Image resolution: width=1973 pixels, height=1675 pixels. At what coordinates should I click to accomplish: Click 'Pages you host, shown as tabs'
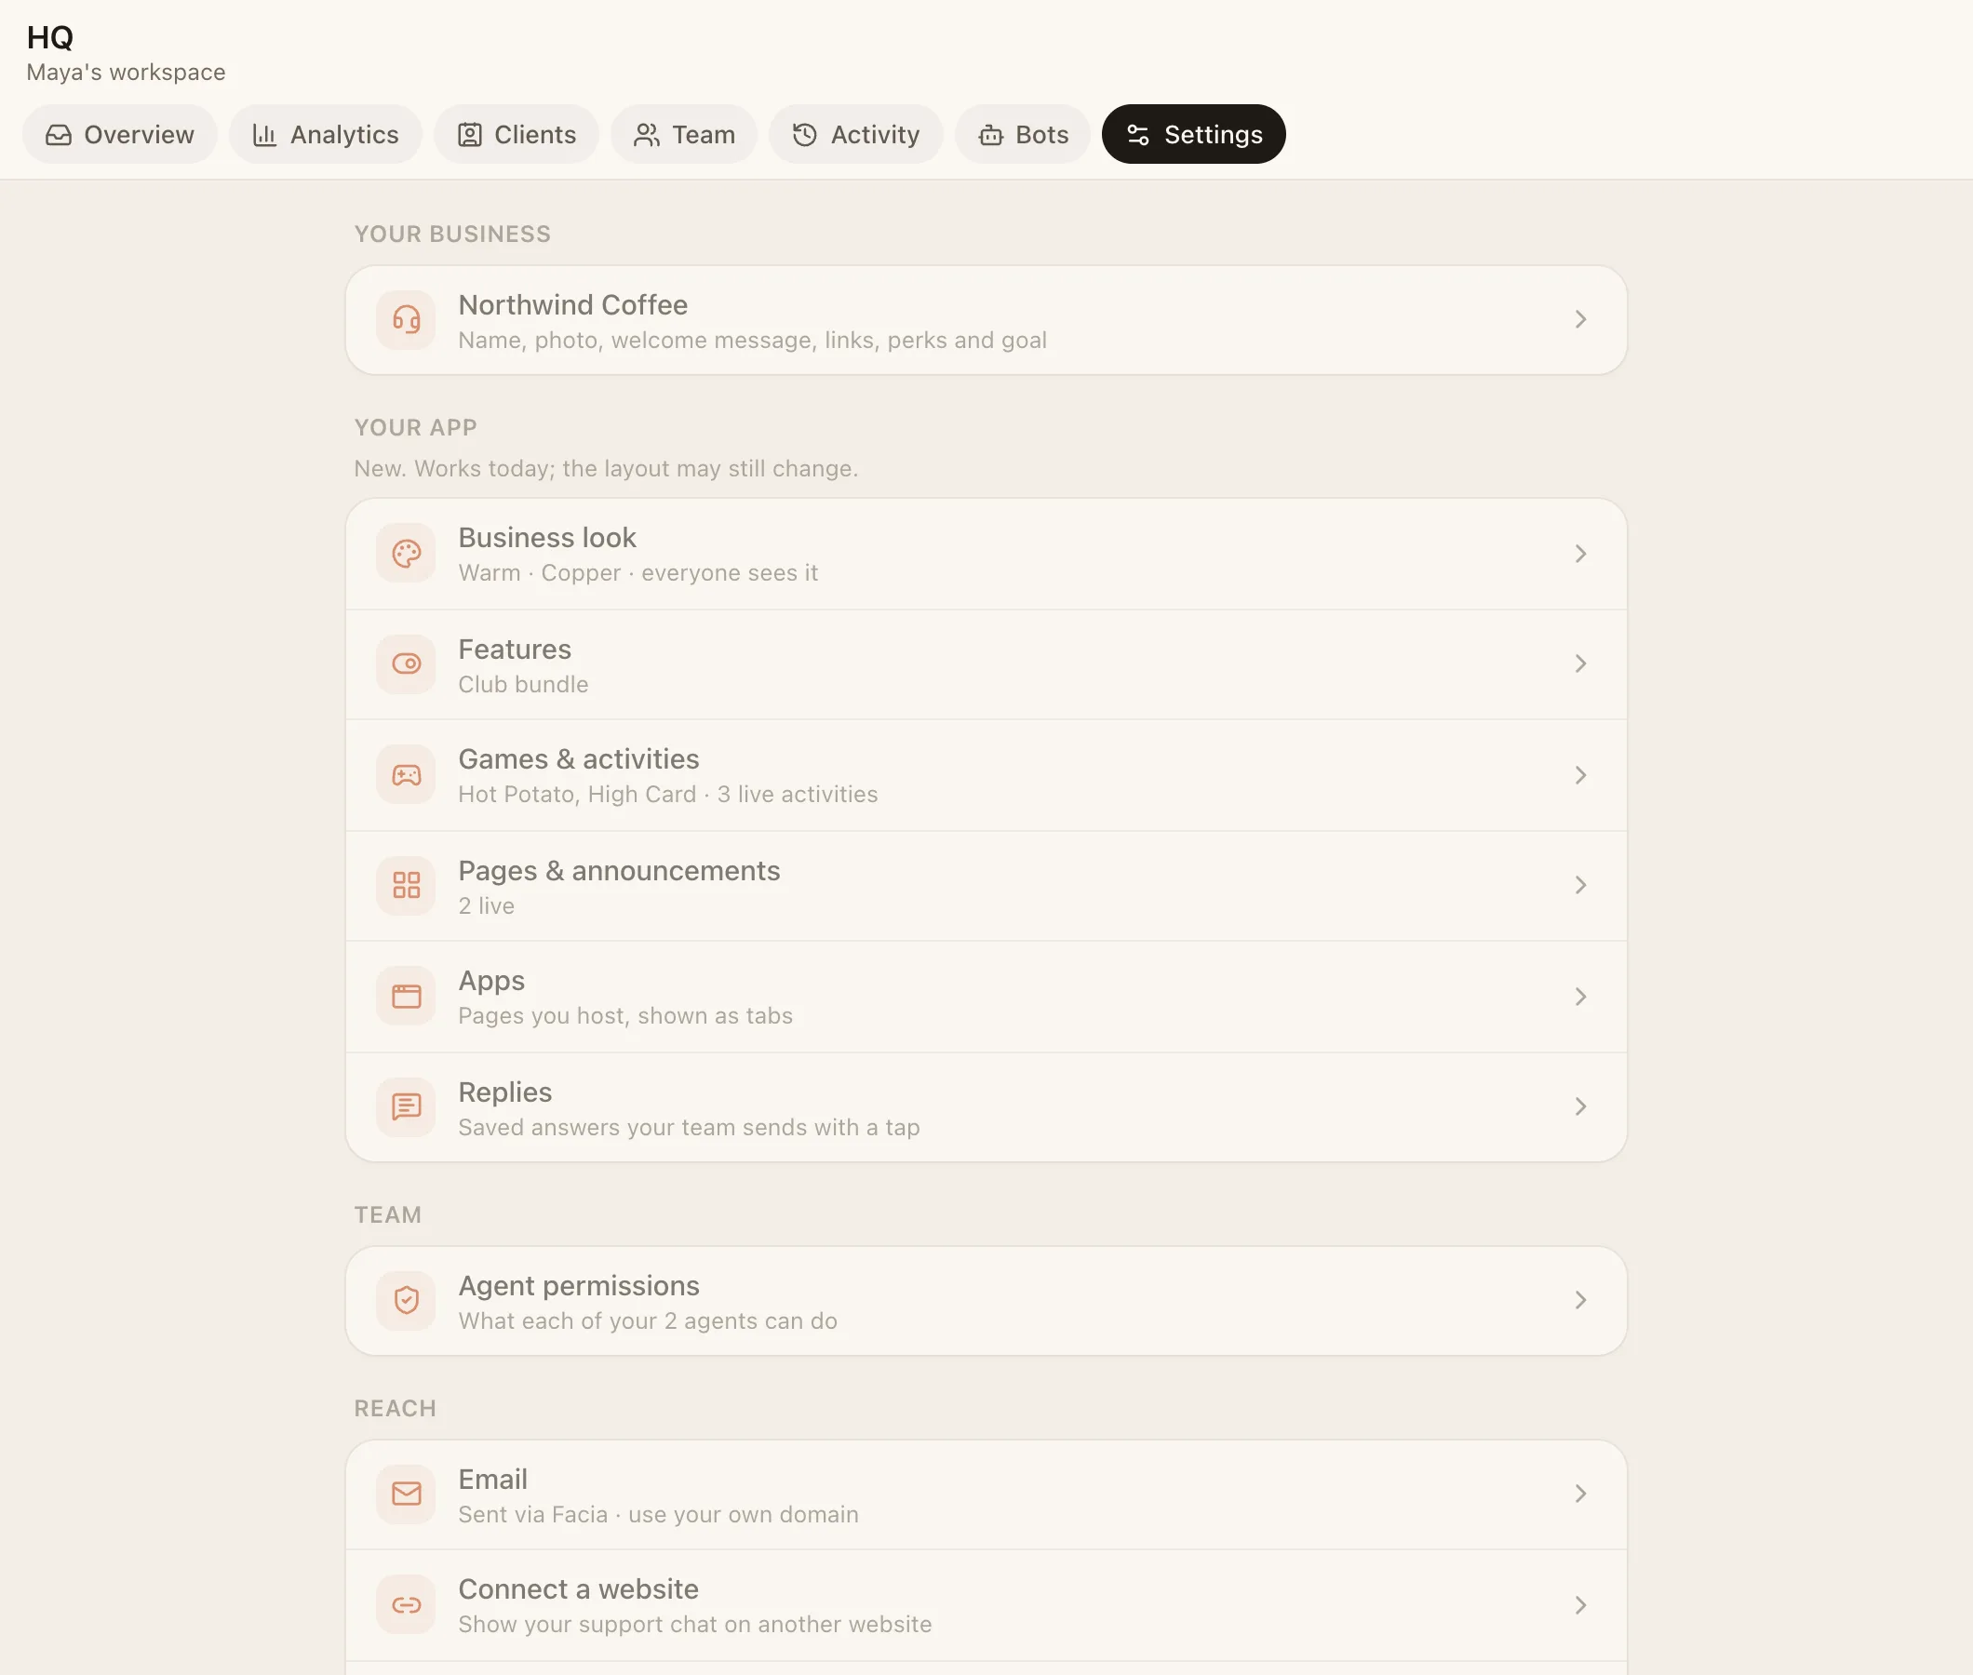pos(624,1016)
